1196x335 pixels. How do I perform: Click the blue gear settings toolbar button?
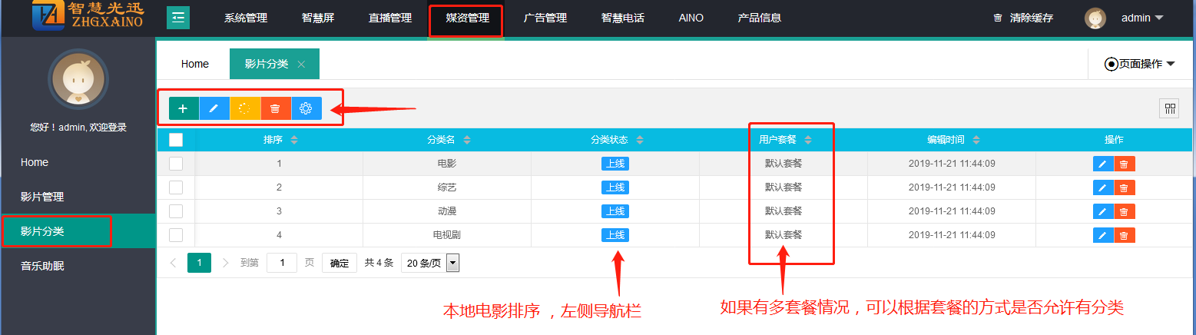(x=306, y=108)
